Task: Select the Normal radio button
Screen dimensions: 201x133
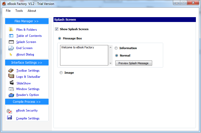Action: click(x=117, y=56)
